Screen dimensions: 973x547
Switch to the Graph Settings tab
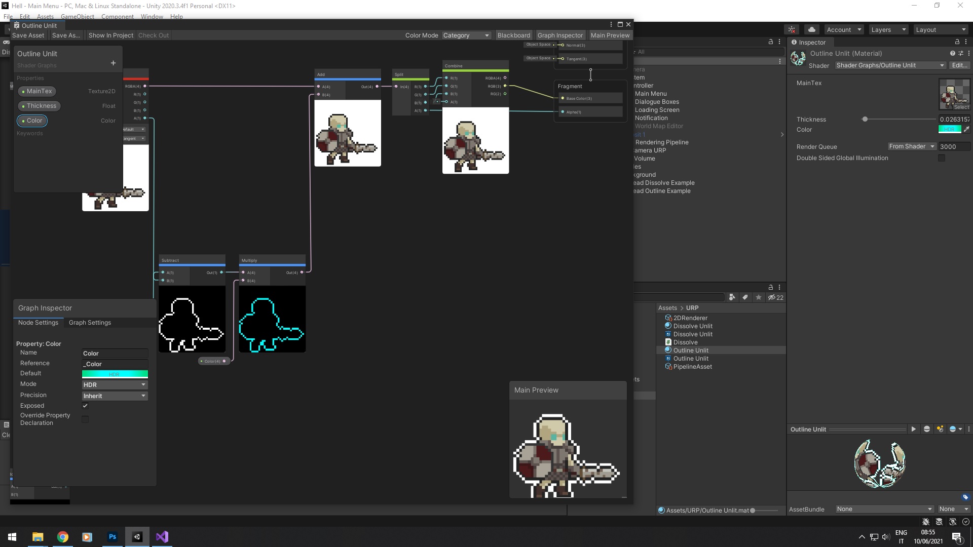(90, 323)
